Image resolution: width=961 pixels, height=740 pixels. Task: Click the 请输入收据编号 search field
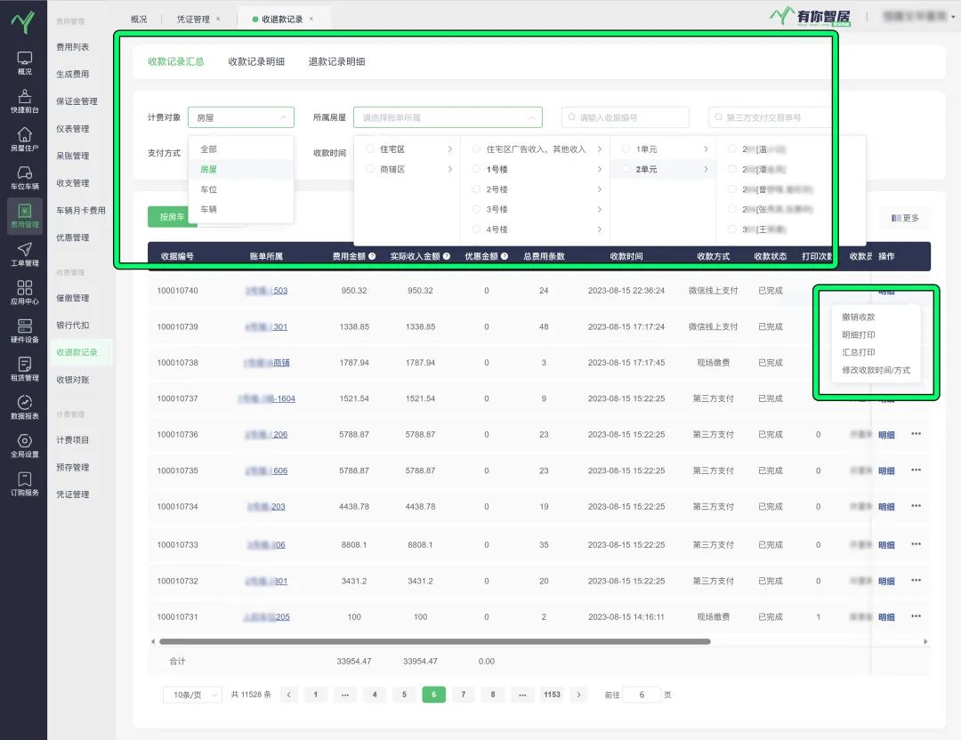626,117
